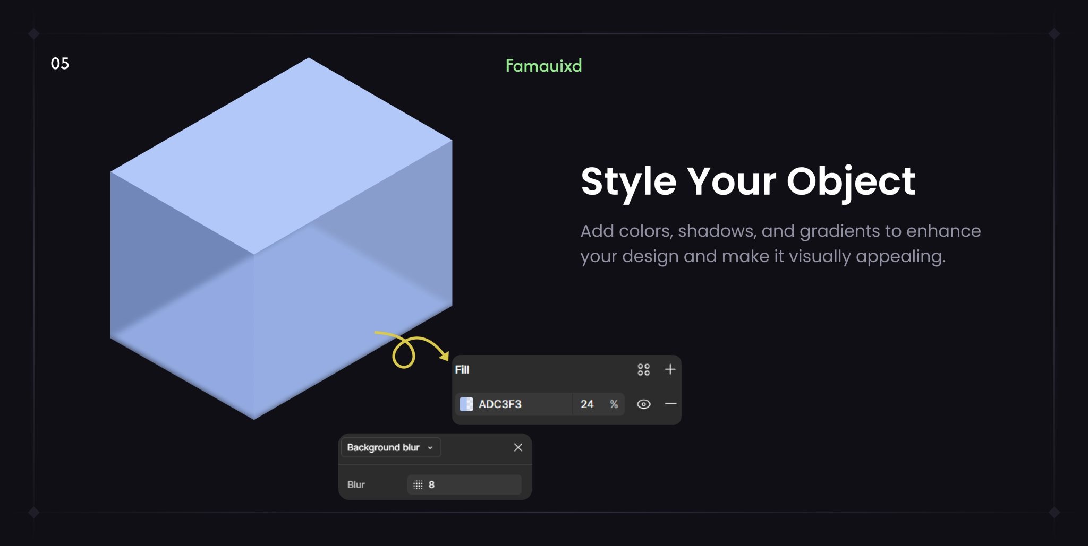
Task: Click the percent symbol next to 24
Action: (x=614, y=404)
